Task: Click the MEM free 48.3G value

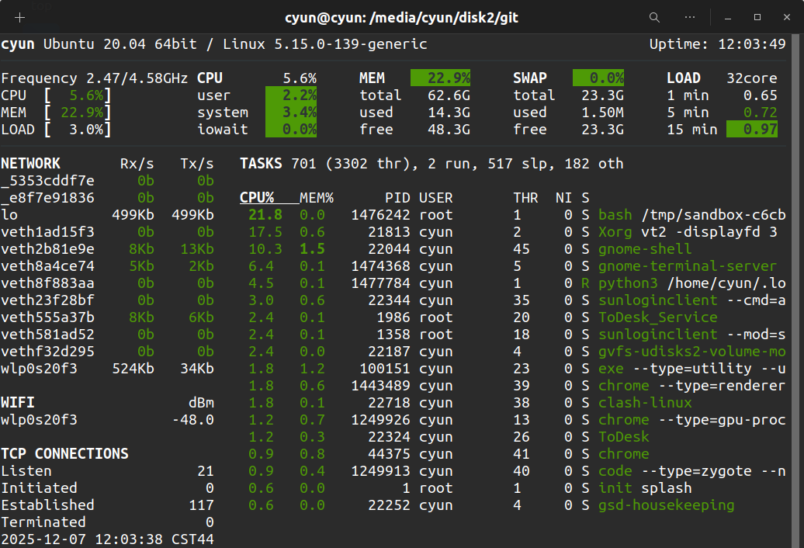Action: pos(449,129)
